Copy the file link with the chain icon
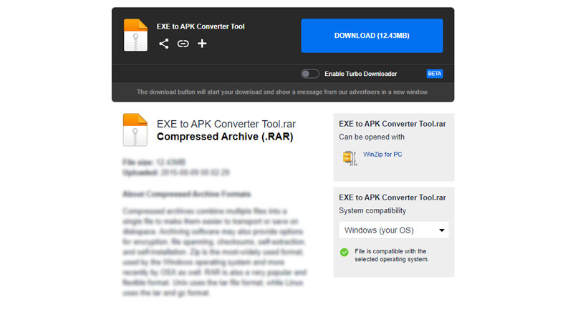This screenshot has height=322, width=573. point(183,44)
